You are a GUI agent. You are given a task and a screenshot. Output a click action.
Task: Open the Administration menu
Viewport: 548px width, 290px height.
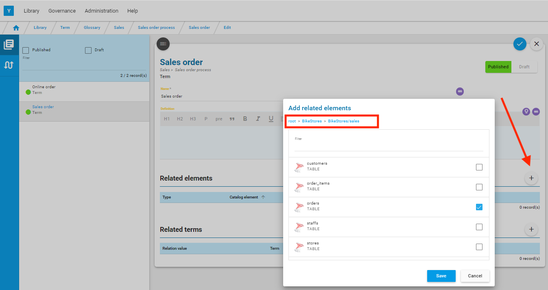(102, 11)
